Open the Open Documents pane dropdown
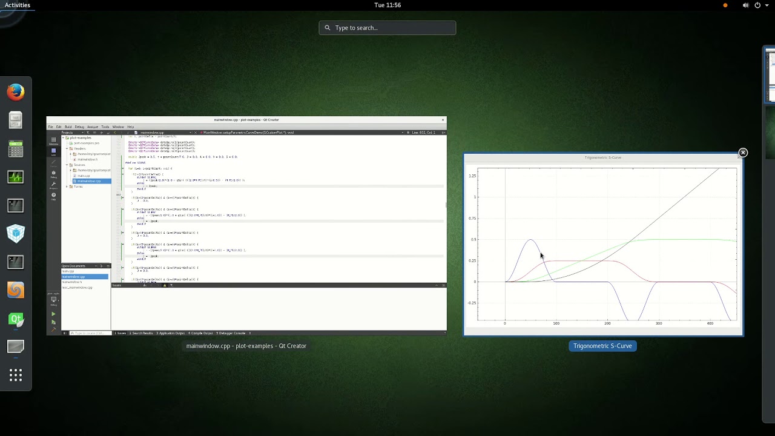Image resolution: width=775 pixels, height=436 pixels. click(x=96, y=266)
